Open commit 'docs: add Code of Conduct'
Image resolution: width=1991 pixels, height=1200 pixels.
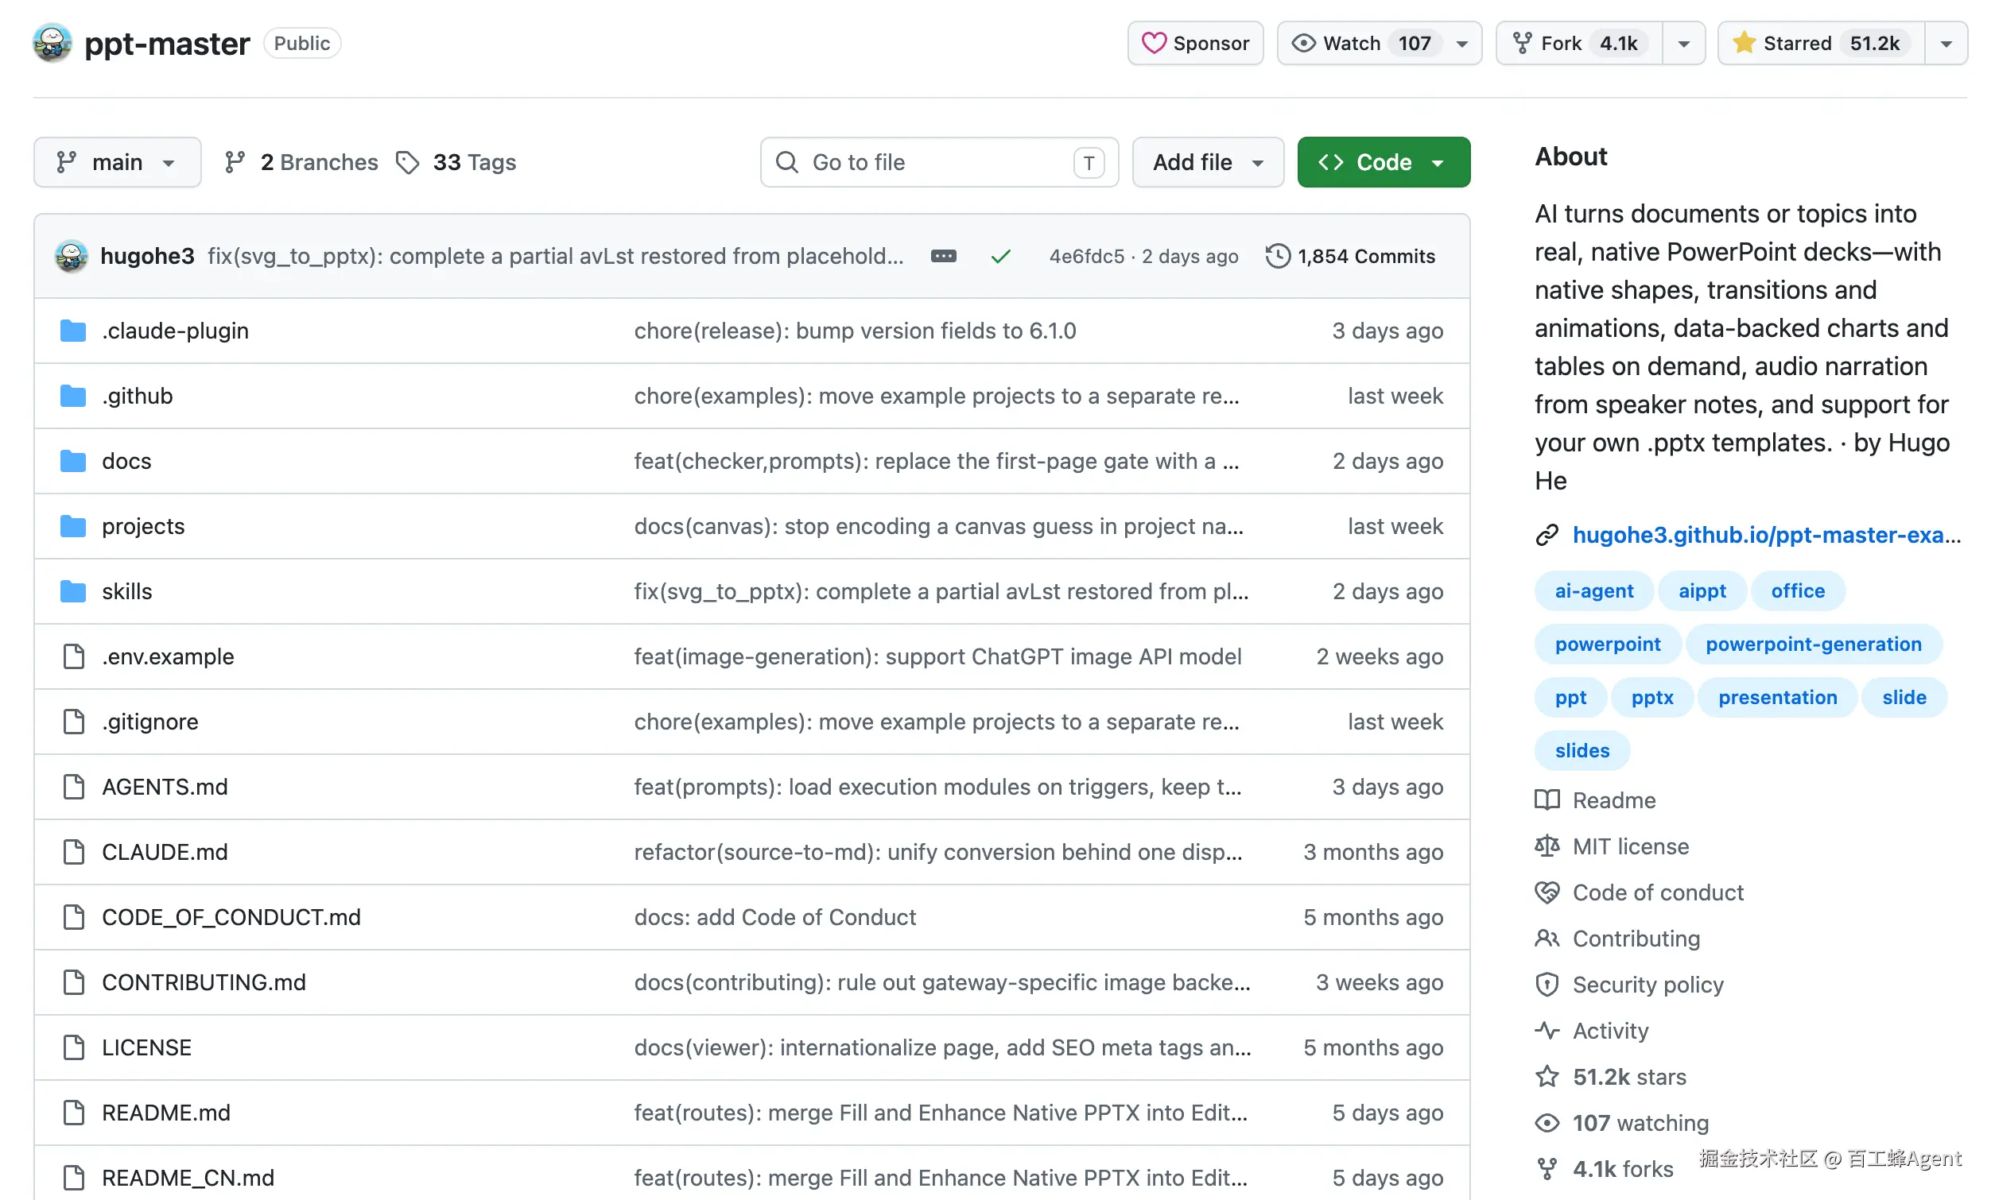point(775,917)
